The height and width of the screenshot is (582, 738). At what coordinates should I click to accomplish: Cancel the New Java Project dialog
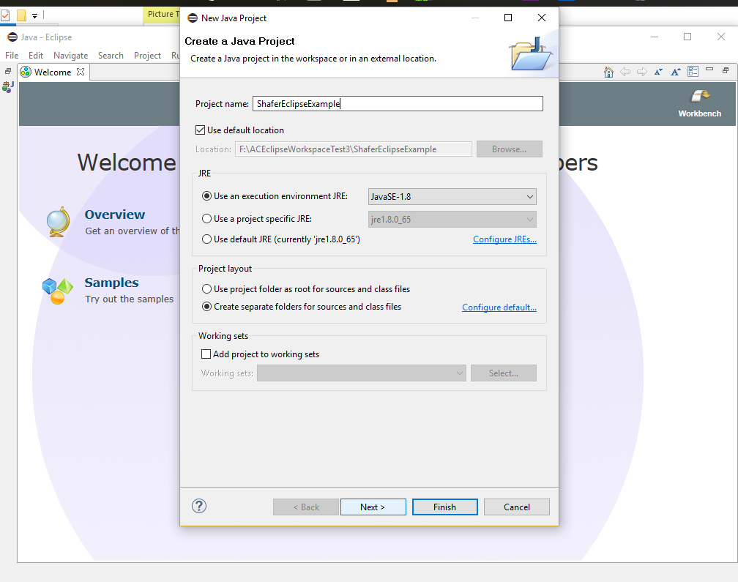pos(517,507)
